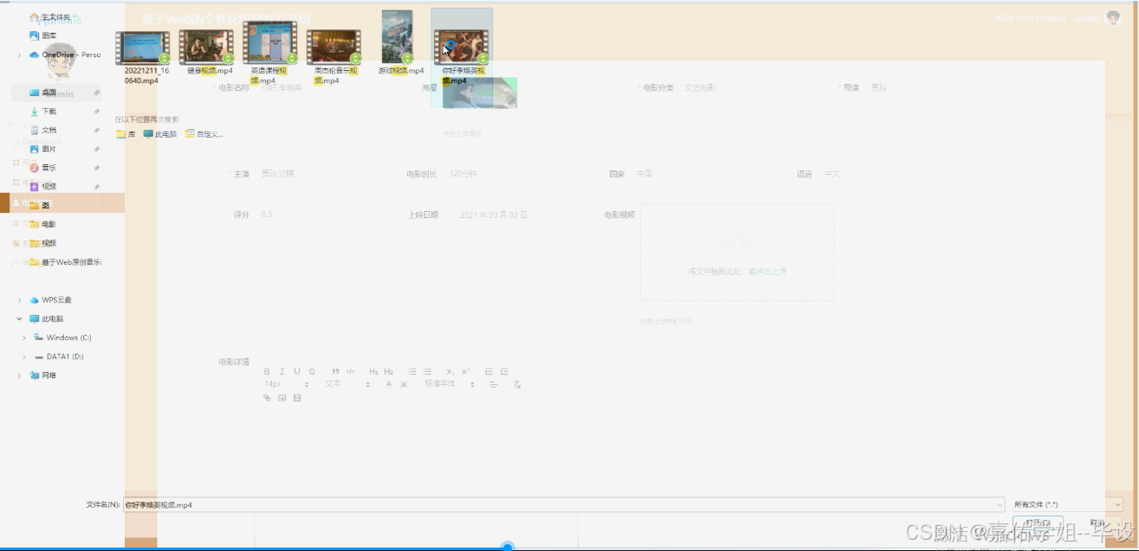1139x551 pixels.
Task: Select WPS云盘 in the navigation pane
Action: coord(50,300)
